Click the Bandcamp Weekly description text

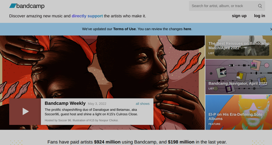pyautogui.click(x=91, y=112)
